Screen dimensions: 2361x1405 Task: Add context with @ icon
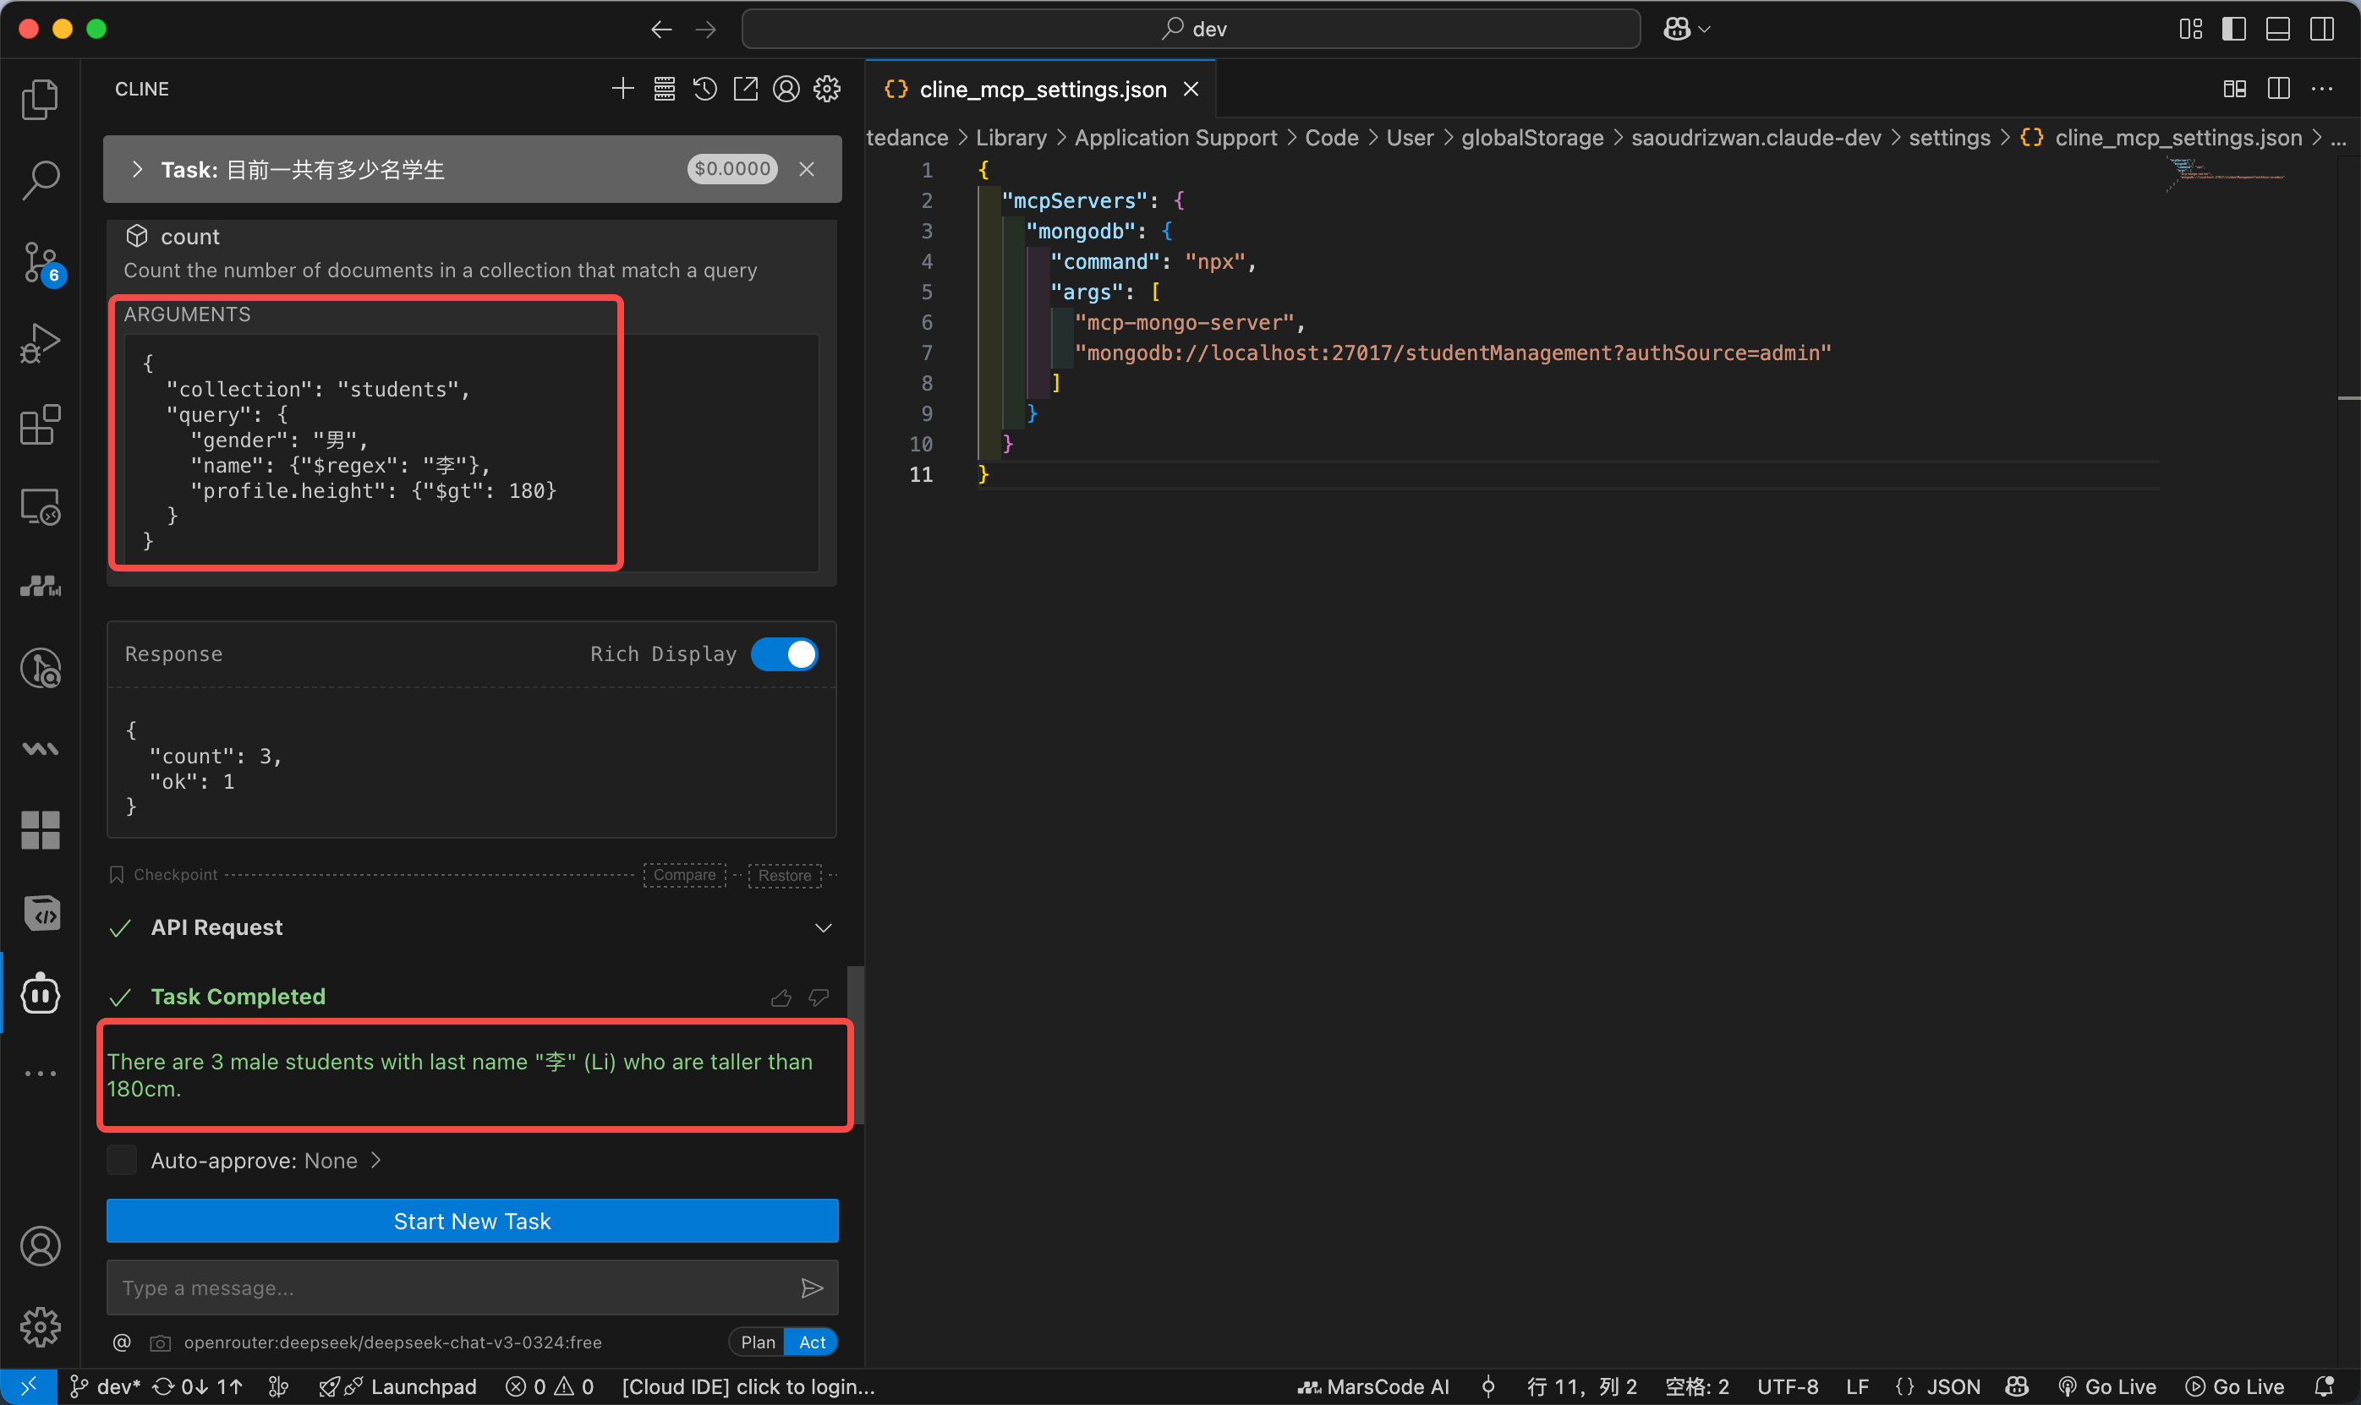(x=121, y=1342)
